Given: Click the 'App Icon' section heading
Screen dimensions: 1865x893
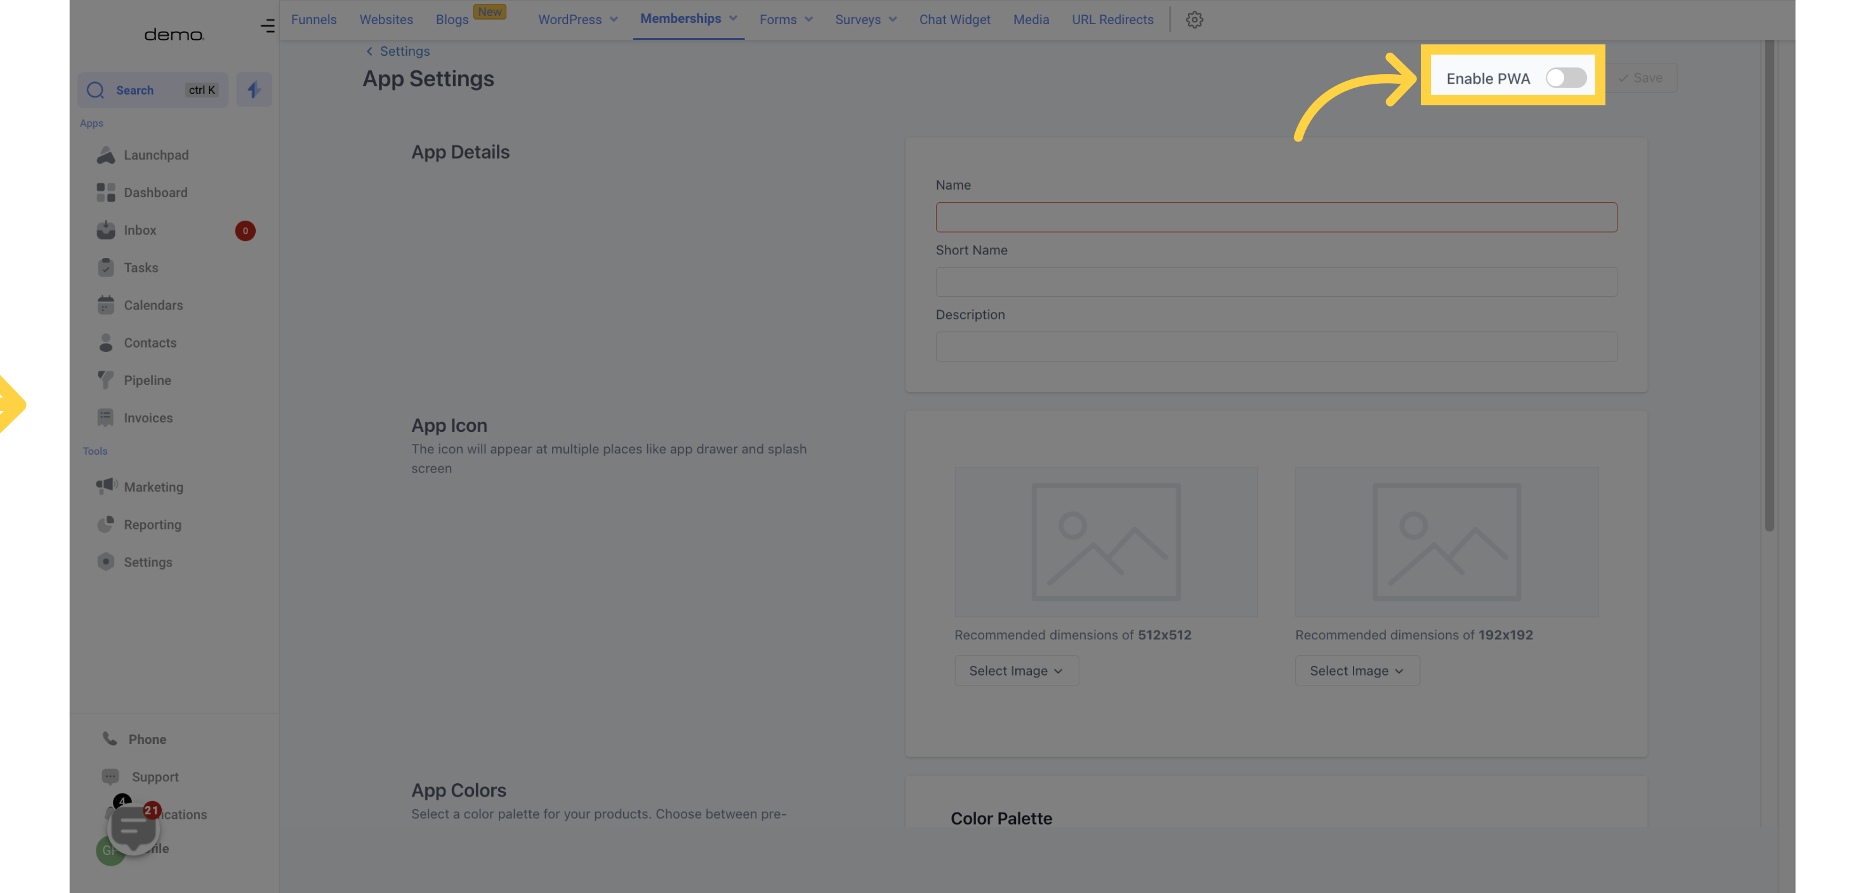Looking at the screenshot, I should tap(449, 425).
